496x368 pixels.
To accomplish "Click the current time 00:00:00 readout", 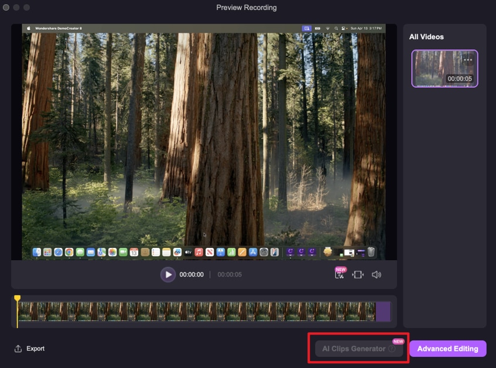I will point(191,275).
